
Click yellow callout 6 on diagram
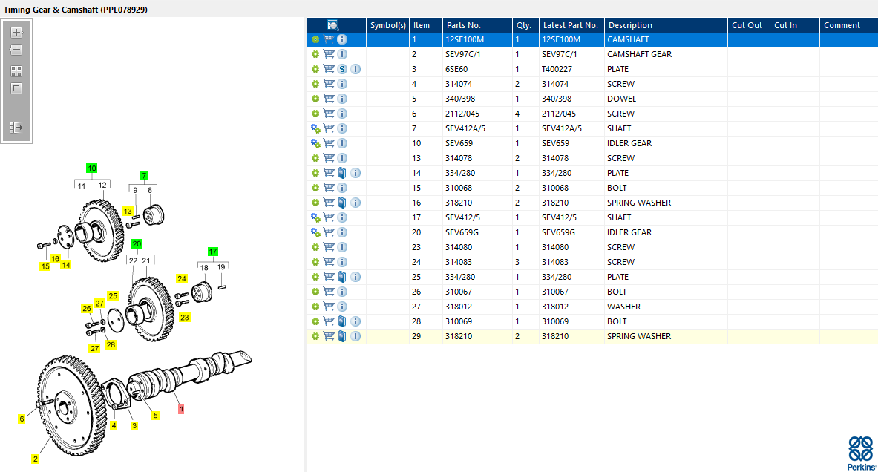click(22, 419)
